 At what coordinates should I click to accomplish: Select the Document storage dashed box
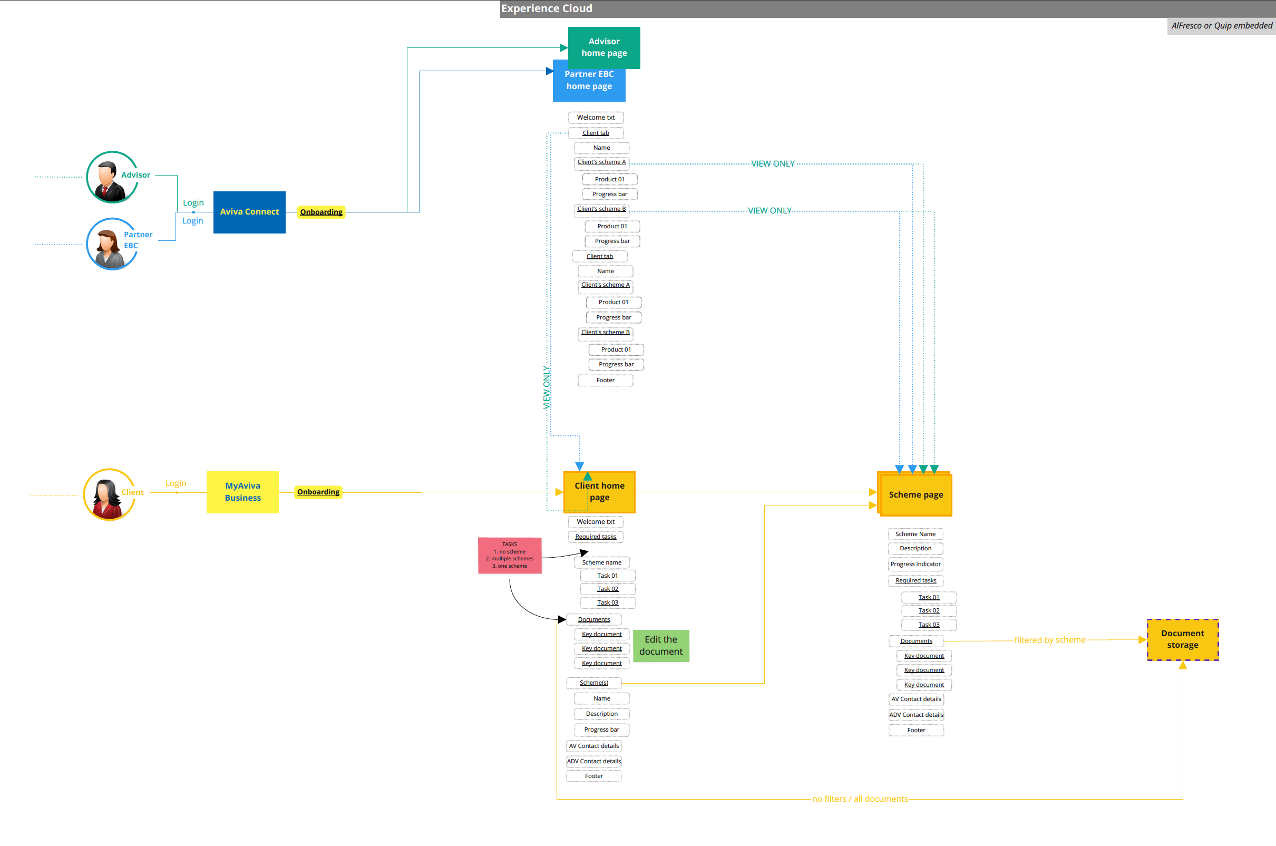pyautogui.click(x=1182, y=639)
